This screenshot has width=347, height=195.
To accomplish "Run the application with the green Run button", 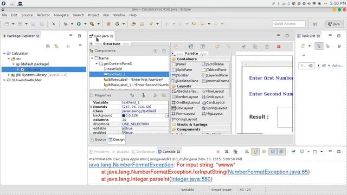I will (x=79, y=24).
